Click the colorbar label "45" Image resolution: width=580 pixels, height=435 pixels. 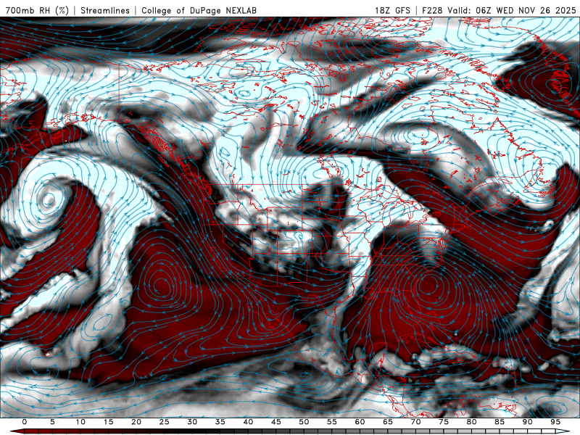click(x=276, y=422)
